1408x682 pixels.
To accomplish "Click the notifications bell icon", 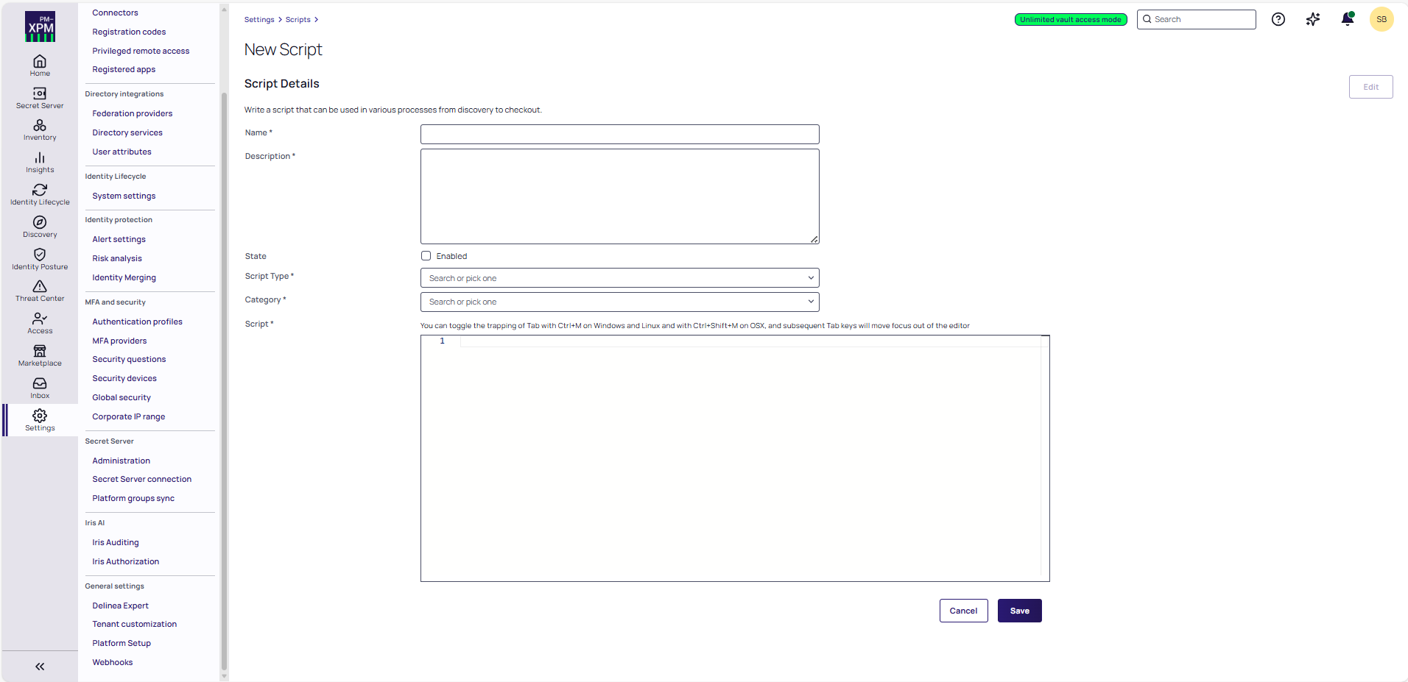I will (1347, 20).
